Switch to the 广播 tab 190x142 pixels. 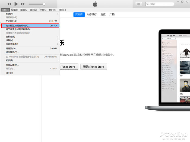pos(112,15)
